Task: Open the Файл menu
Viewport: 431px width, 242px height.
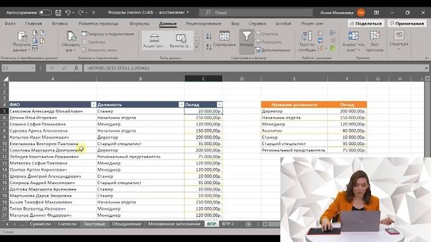Action: (x=10, y=24)
